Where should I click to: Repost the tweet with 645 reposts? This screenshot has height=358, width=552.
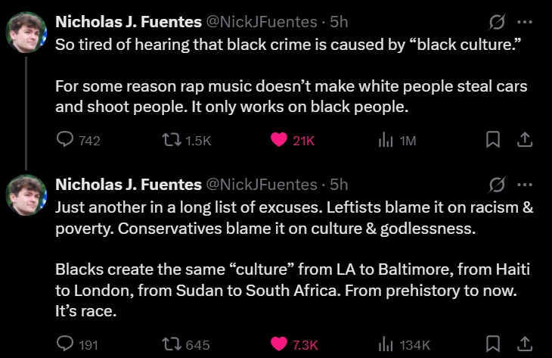coord(173,344)
